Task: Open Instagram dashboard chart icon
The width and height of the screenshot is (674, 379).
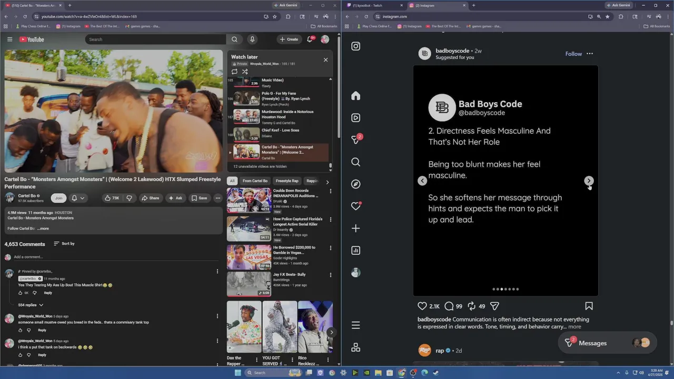Action: (x=356, y=251)
